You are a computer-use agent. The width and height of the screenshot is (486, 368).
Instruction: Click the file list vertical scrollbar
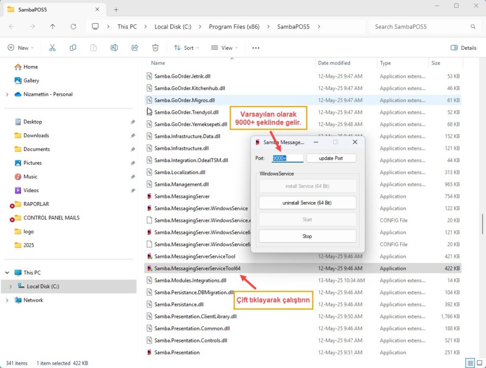pos(482,224)
